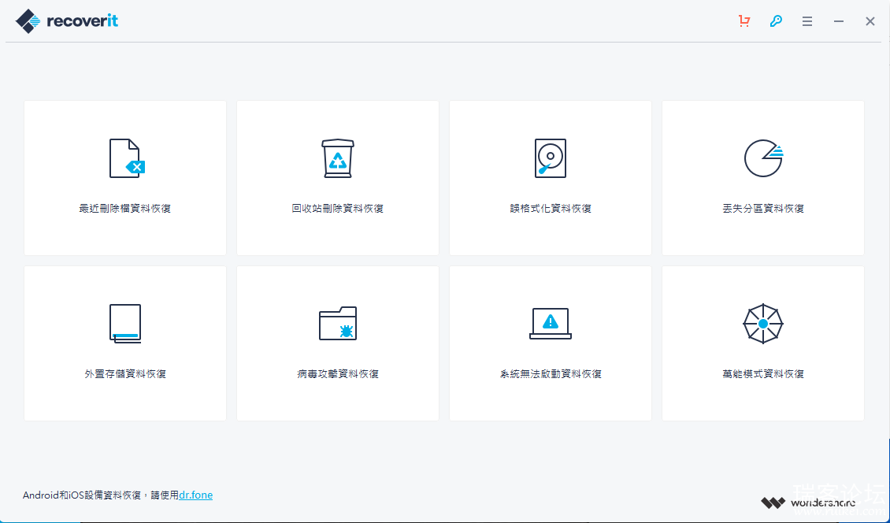Screen dimensions: 890x523
Task: Open the hamburger menu in title bar
Action: coord(807,21)
